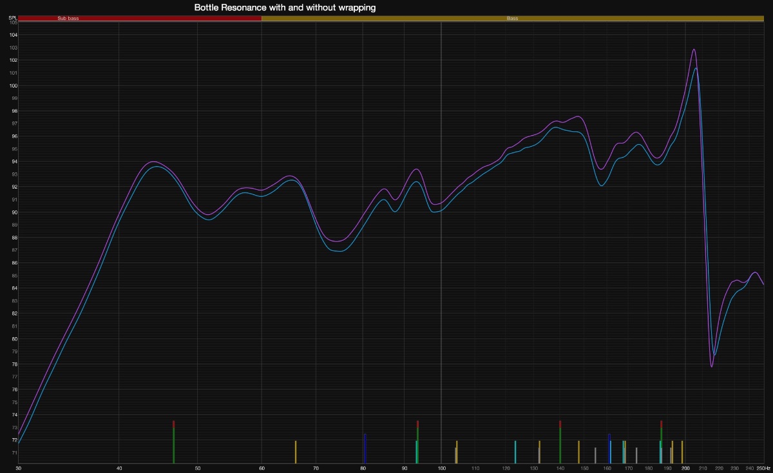Image resolution: width=773 pixels, height=473 pixels.
Task: Select the yellow marker near 148 Hz
Action: click(x=578, y=452)
